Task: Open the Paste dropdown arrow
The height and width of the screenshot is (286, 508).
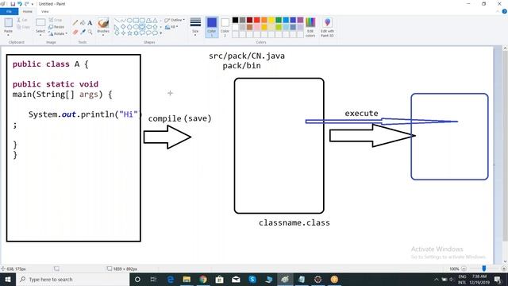Action: coord(8,35)
